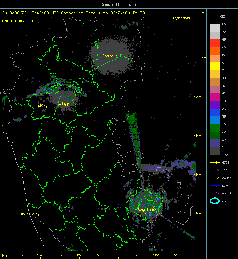Screen dimensions: 238x259
Task: Click the 'km' label at bottom left
Action: (5, 256)
